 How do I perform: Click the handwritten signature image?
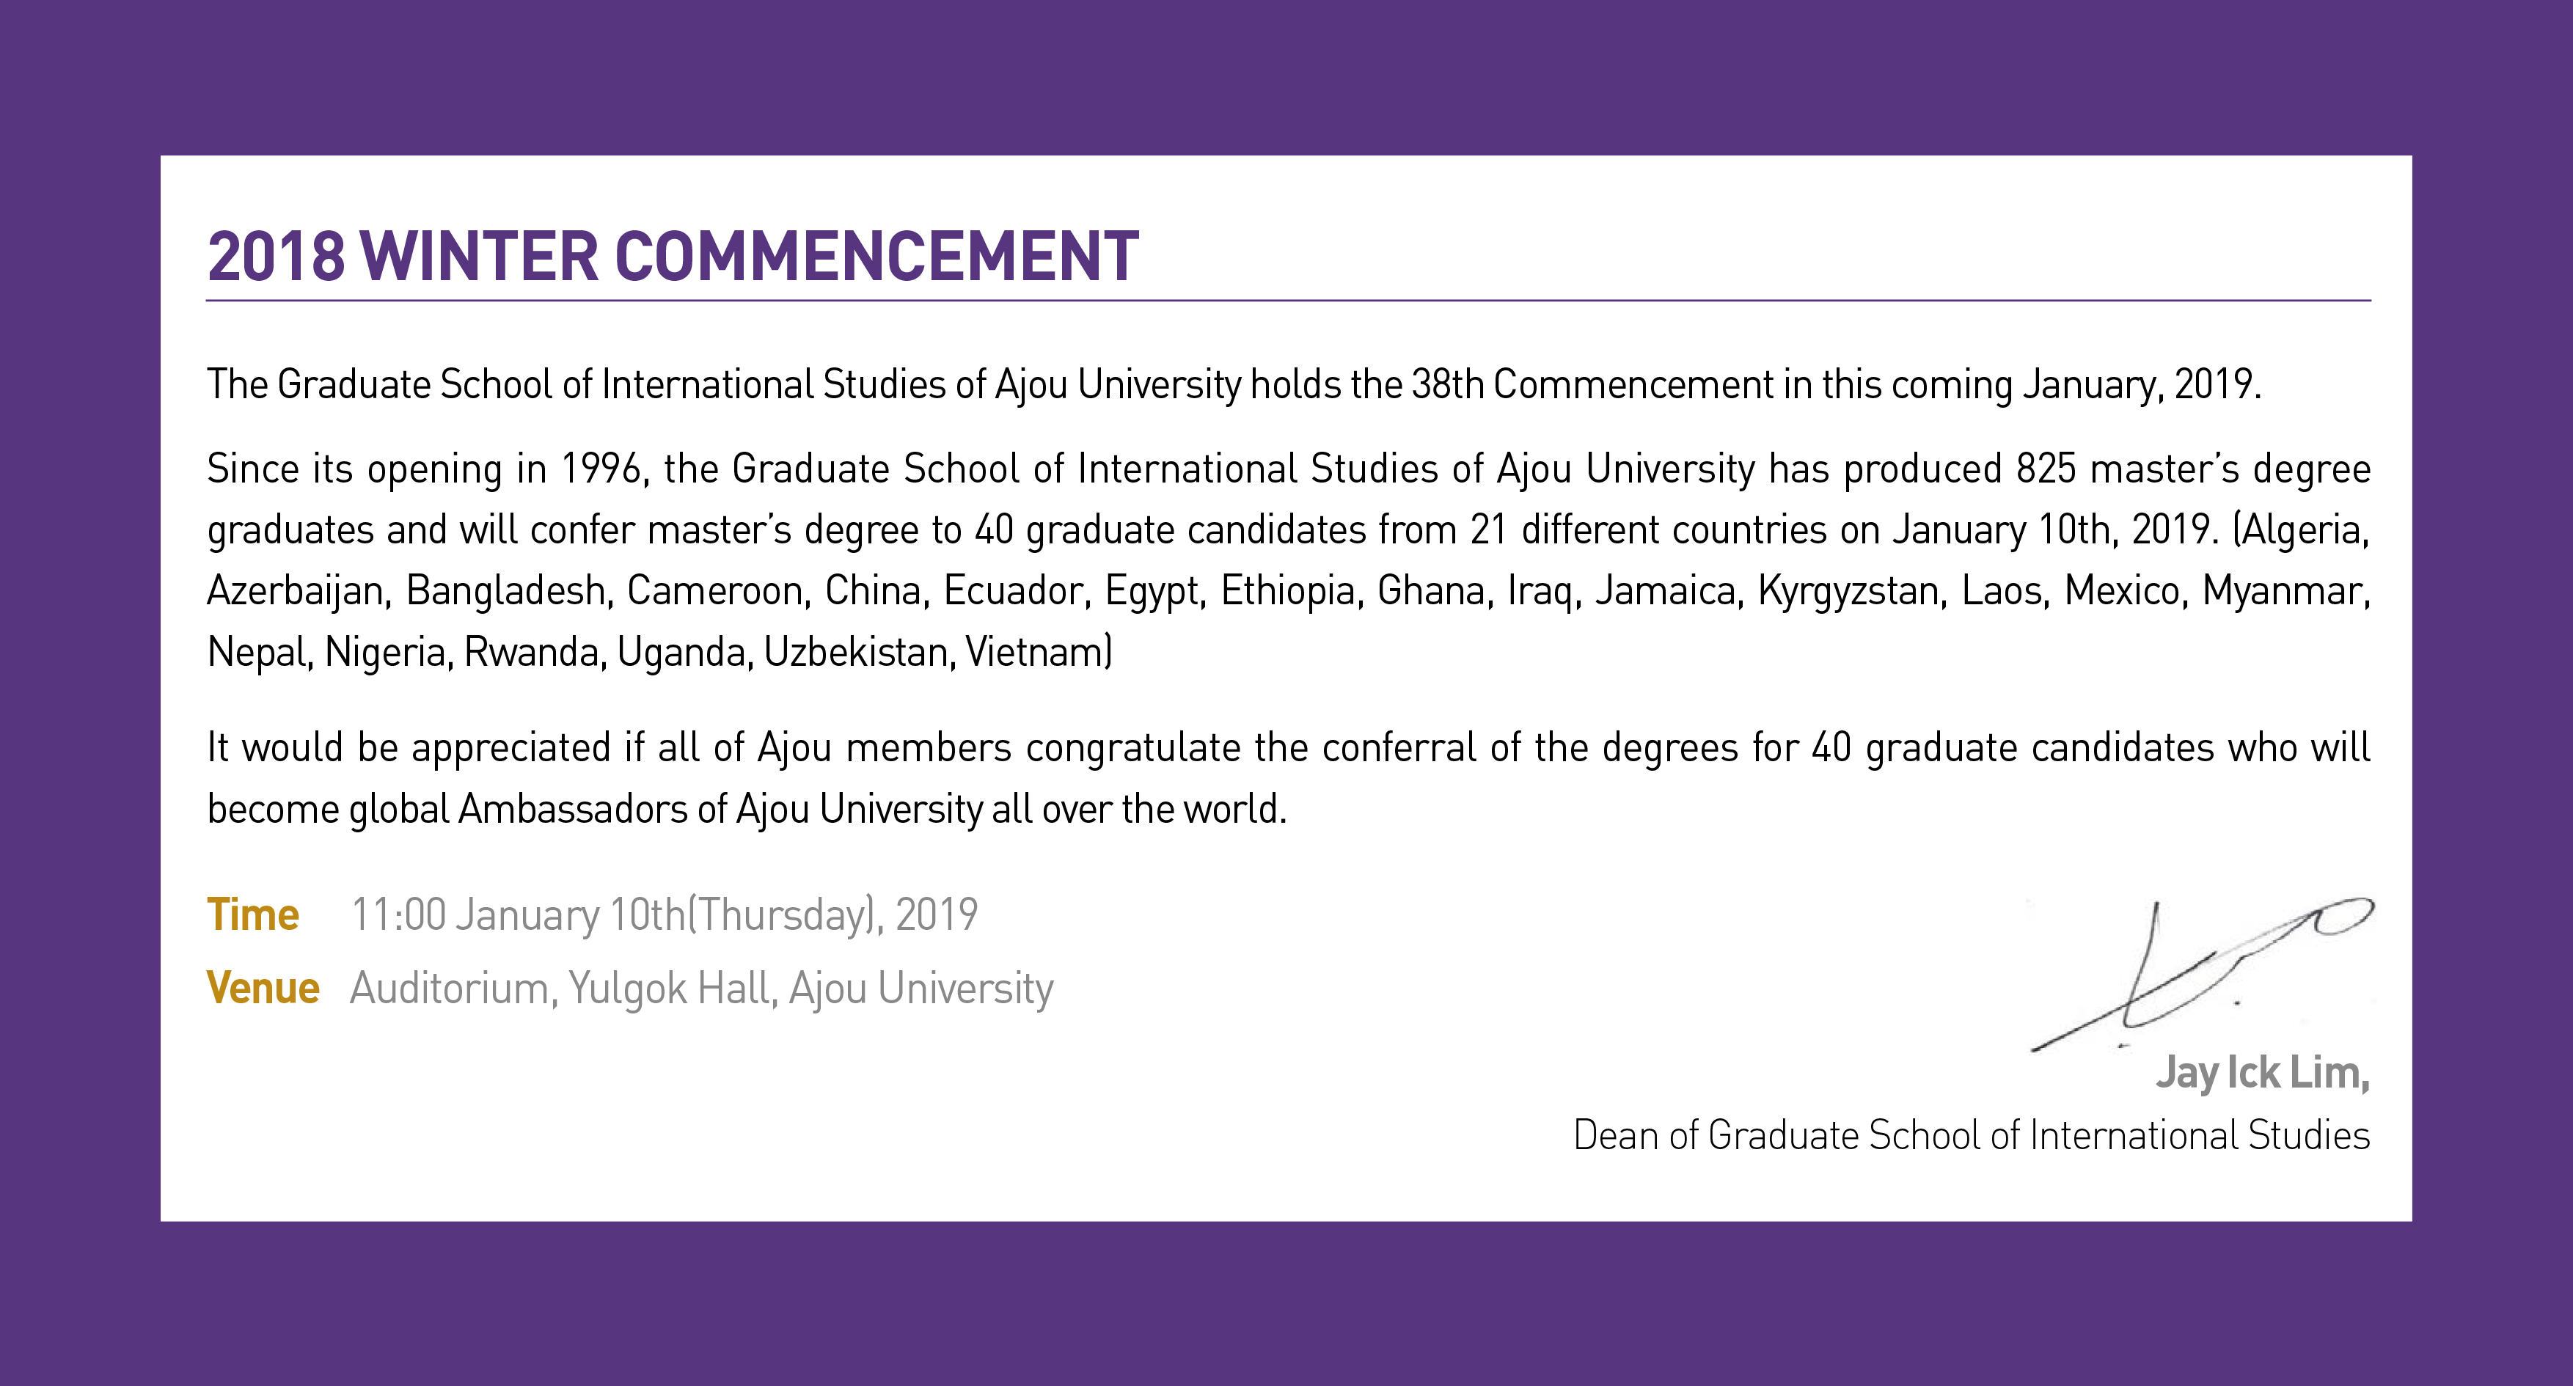tap(2201, 974)
